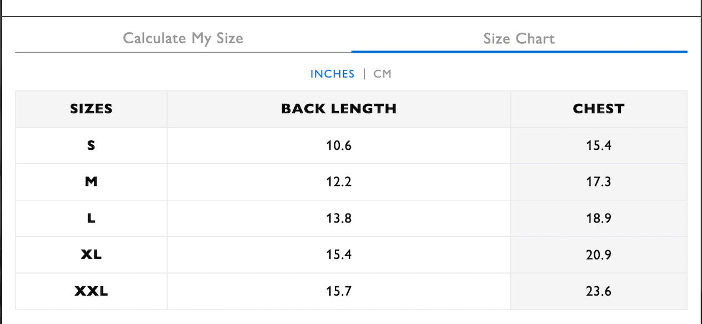Click the 17.3 chest value for M
The image size is (702, 324).
(598, 181)
